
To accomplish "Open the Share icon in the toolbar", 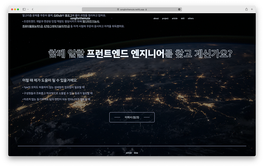I will coord(247,9).
